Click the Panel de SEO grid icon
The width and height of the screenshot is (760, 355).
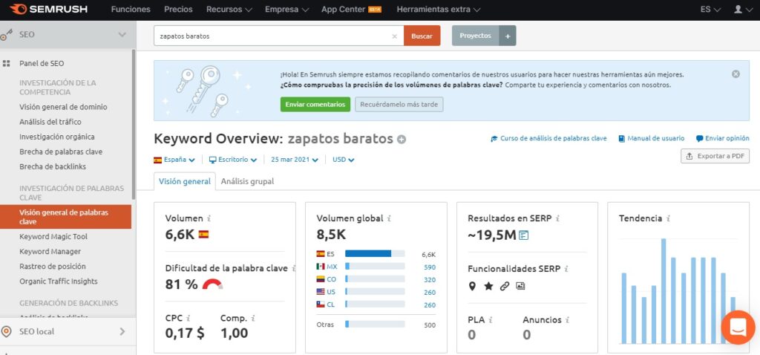[6, 64]
